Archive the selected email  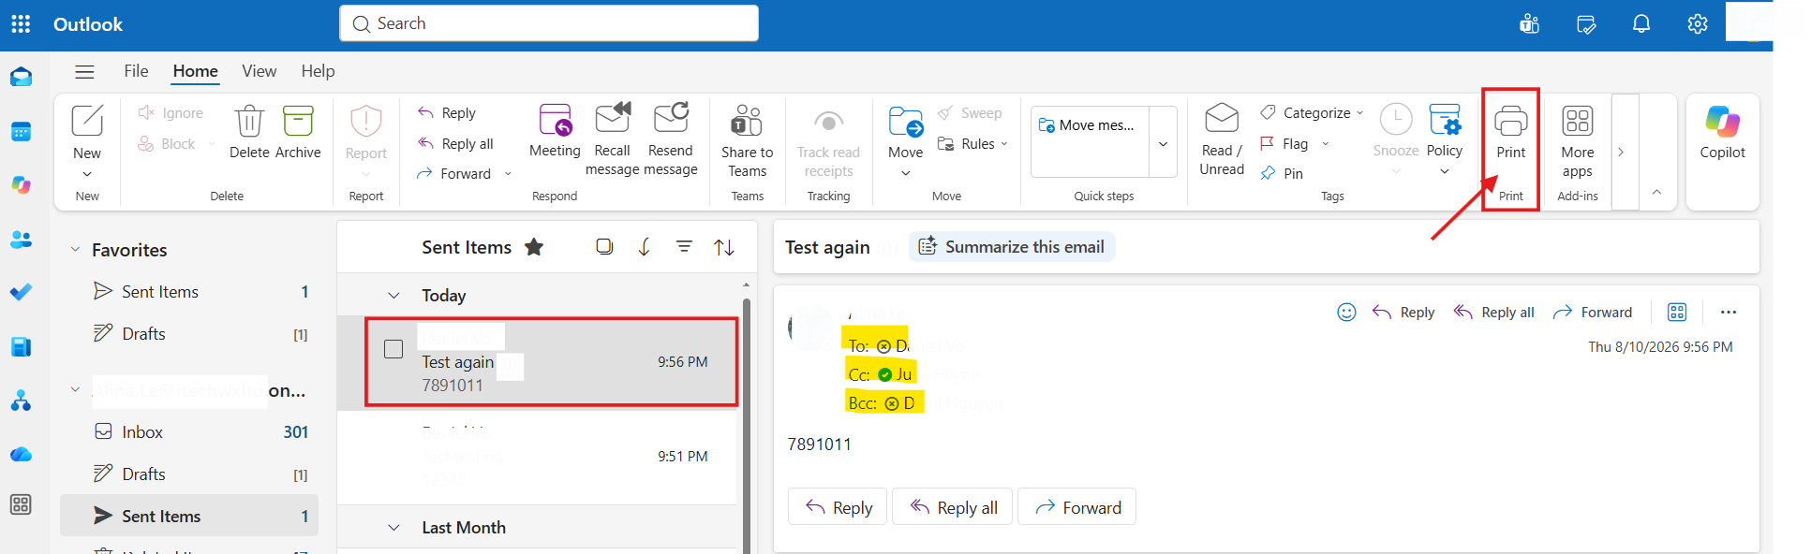(x=298, y=132)
